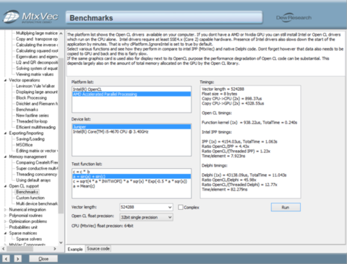
Task: Switch to the Example tab
Action: click(x=75, y=249)
